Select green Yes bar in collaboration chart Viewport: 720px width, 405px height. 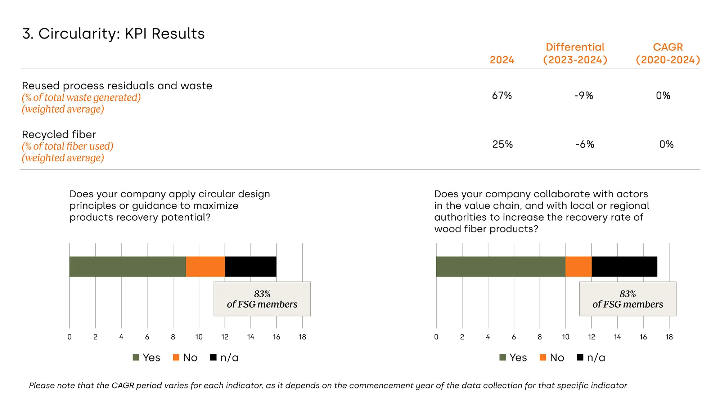[x=500, y=266]
